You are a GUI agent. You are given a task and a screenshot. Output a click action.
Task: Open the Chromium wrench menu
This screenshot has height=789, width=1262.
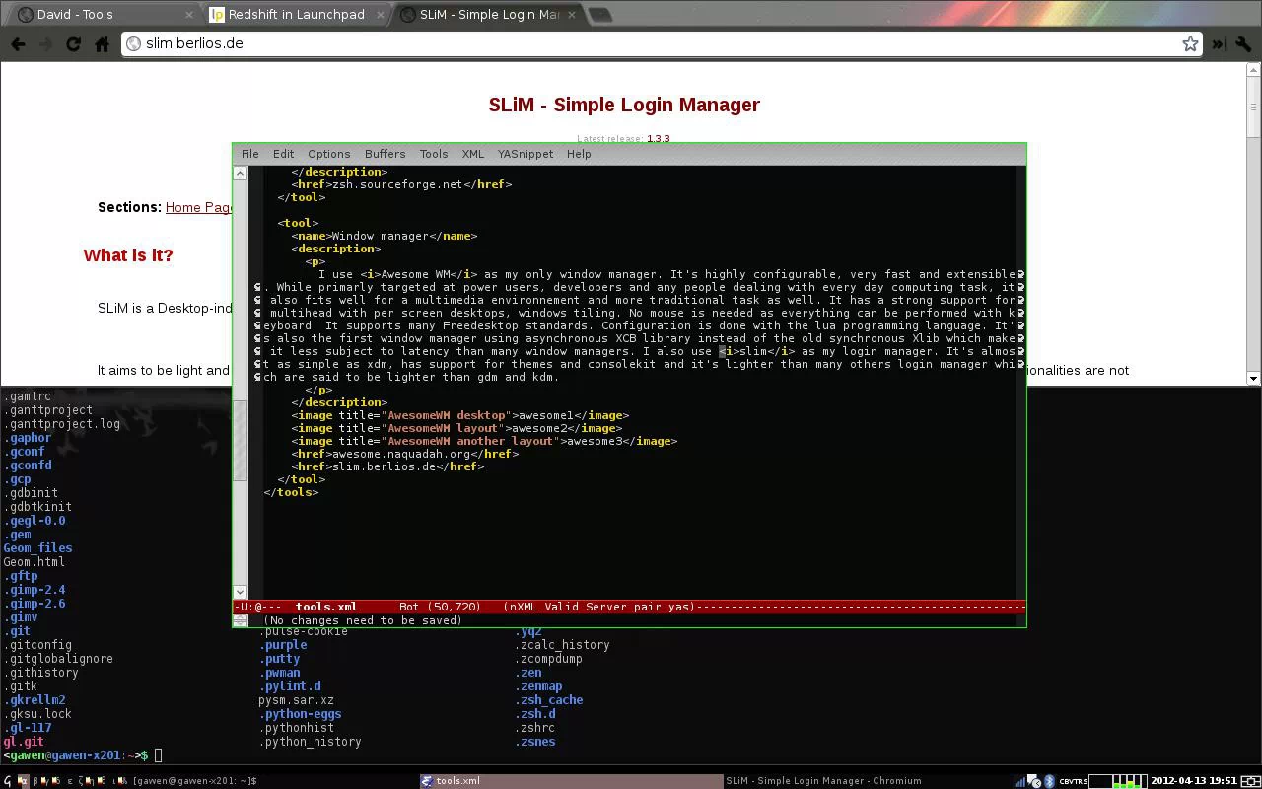pos(1243,44)
